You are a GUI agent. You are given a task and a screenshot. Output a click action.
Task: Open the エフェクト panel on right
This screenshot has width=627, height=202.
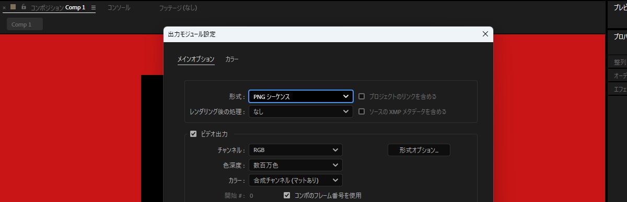tap(620, 89)
